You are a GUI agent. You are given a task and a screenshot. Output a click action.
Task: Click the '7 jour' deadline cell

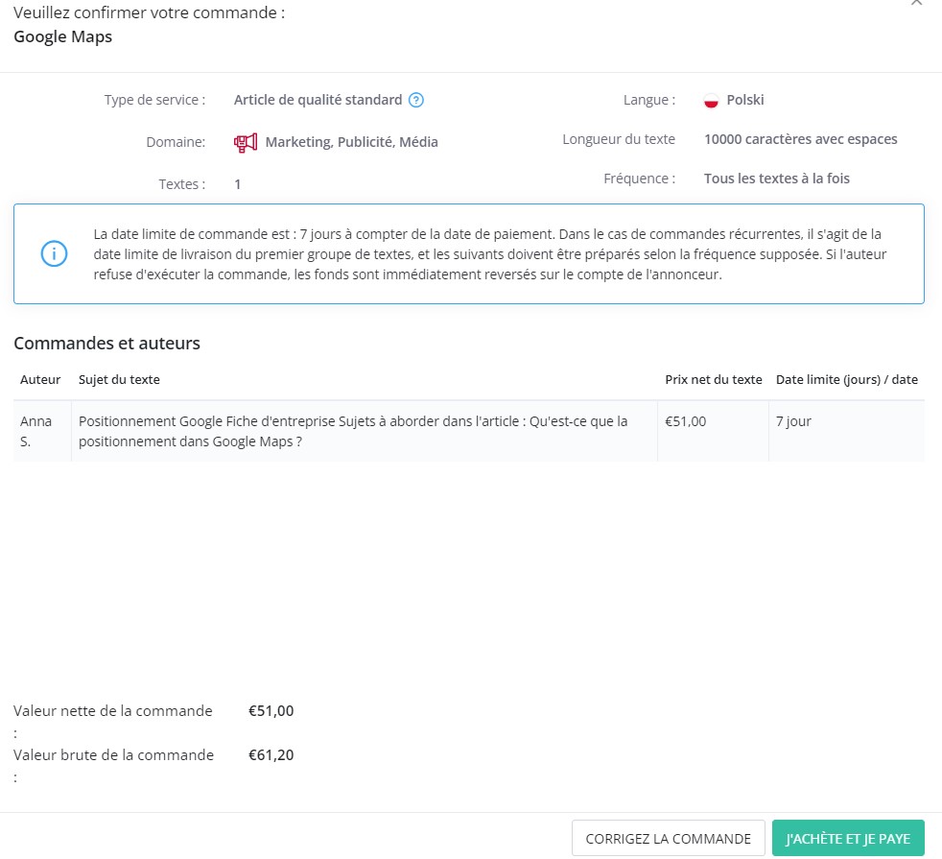846,431
